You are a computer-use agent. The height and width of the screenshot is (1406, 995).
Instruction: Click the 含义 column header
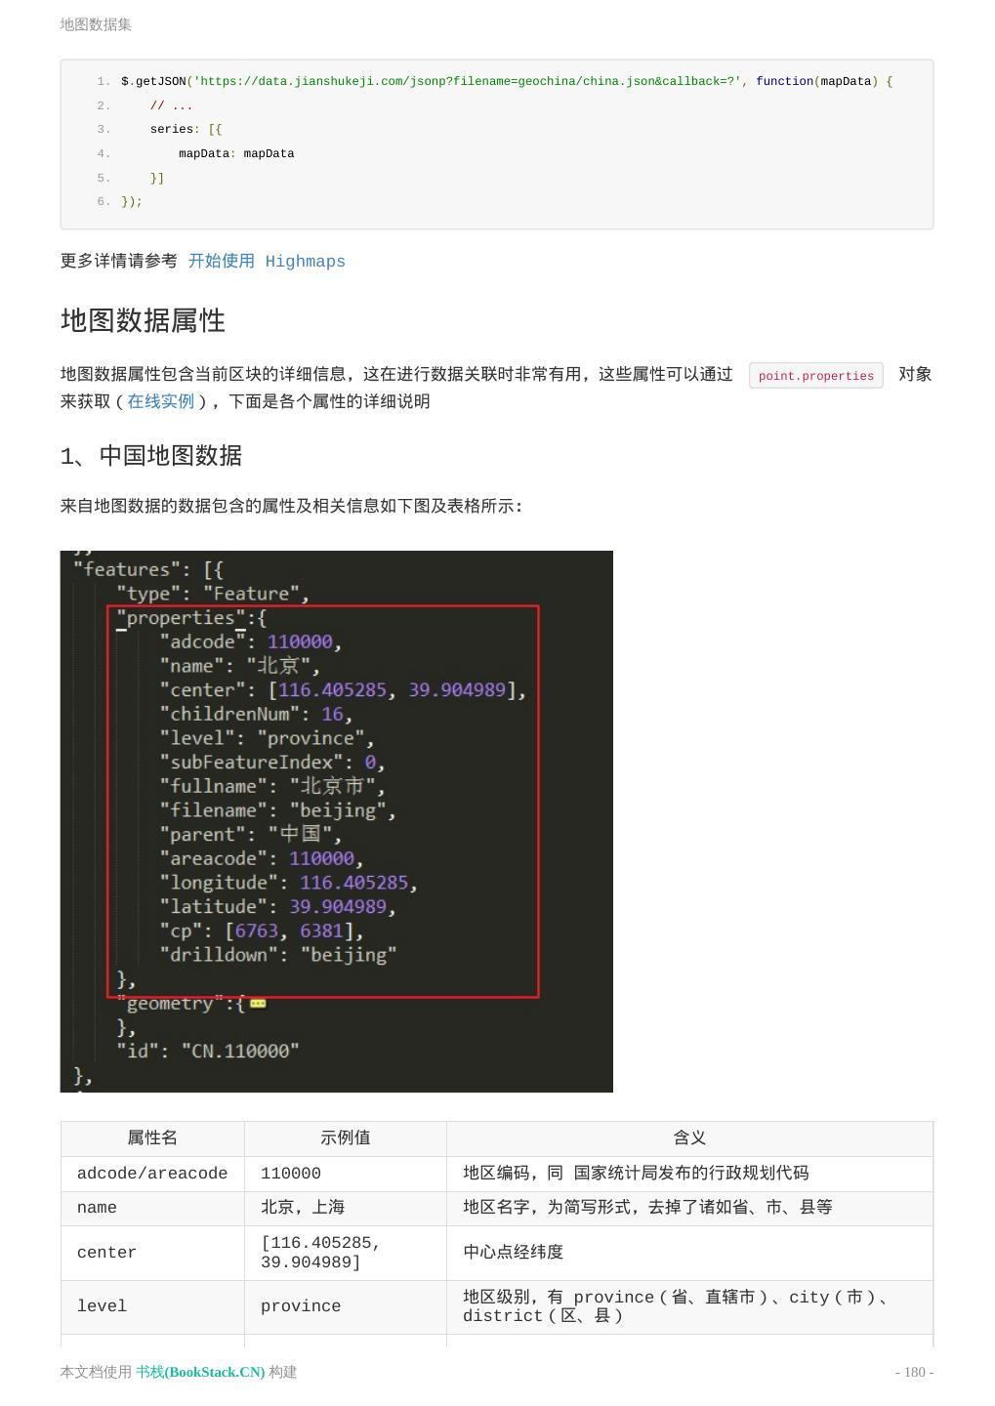point(689,1138)
